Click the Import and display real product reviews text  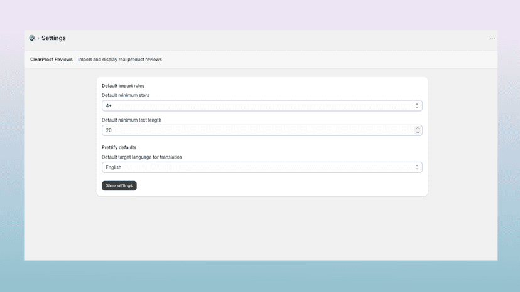coord(120,60)
